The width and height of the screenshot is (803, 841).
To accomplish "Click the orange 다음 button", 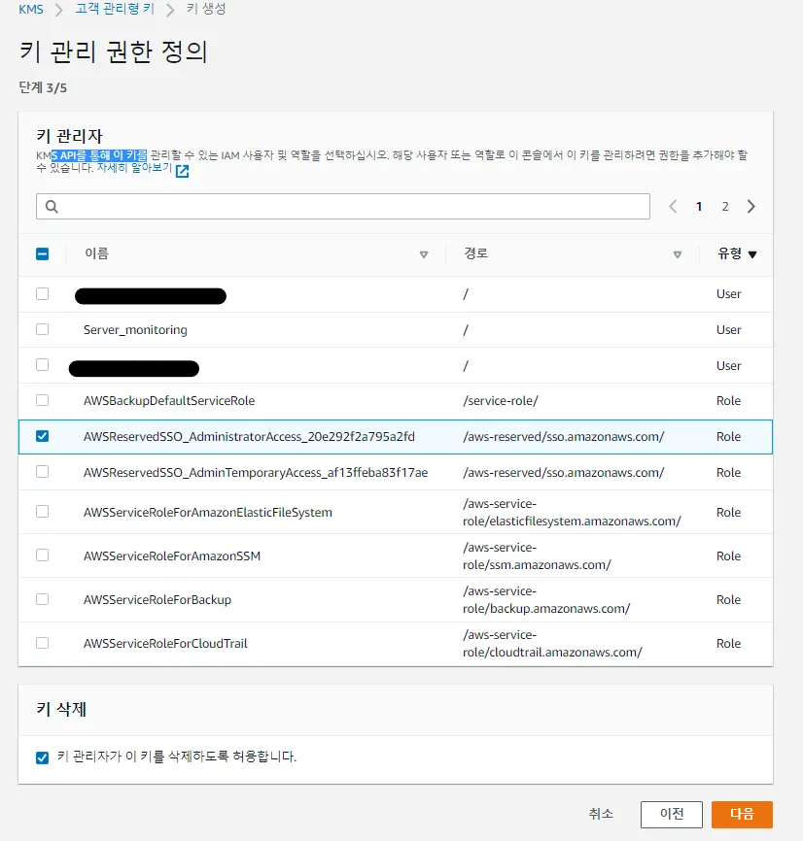I will pos(742,814).
